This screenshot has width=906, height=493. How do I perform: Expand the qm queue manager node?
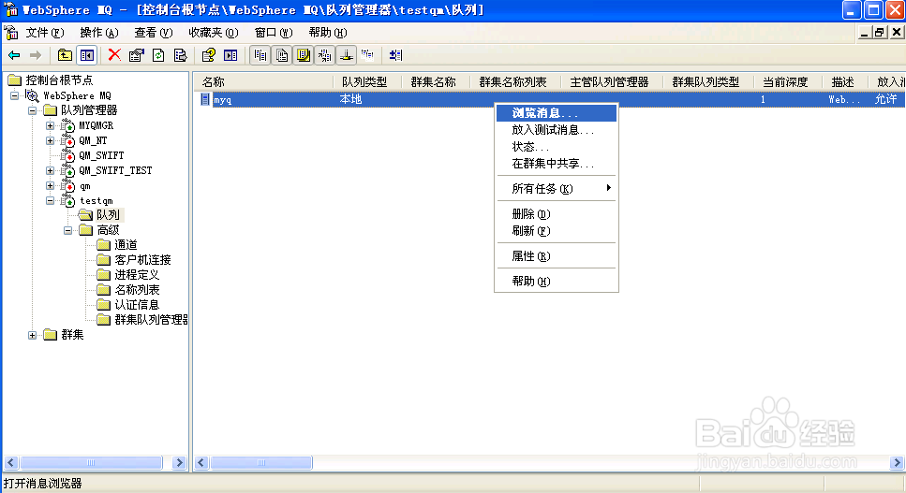pos(51,185)
